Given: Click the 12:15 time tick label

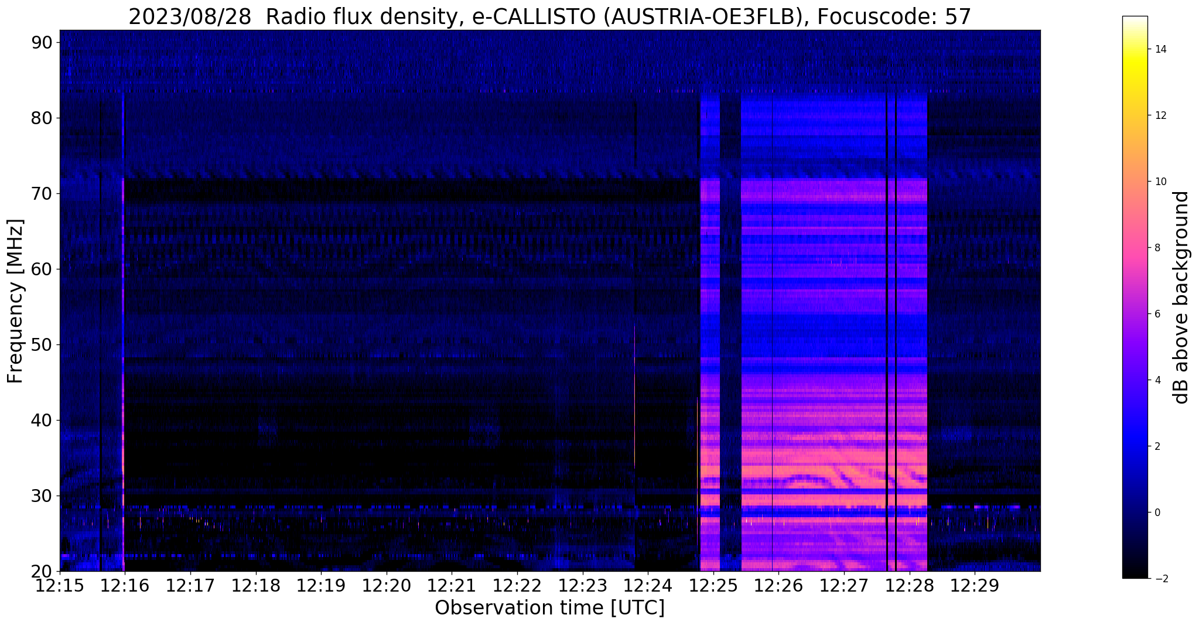Looking at the screenshot, I should pyautogui.click(x=60, y=586).
